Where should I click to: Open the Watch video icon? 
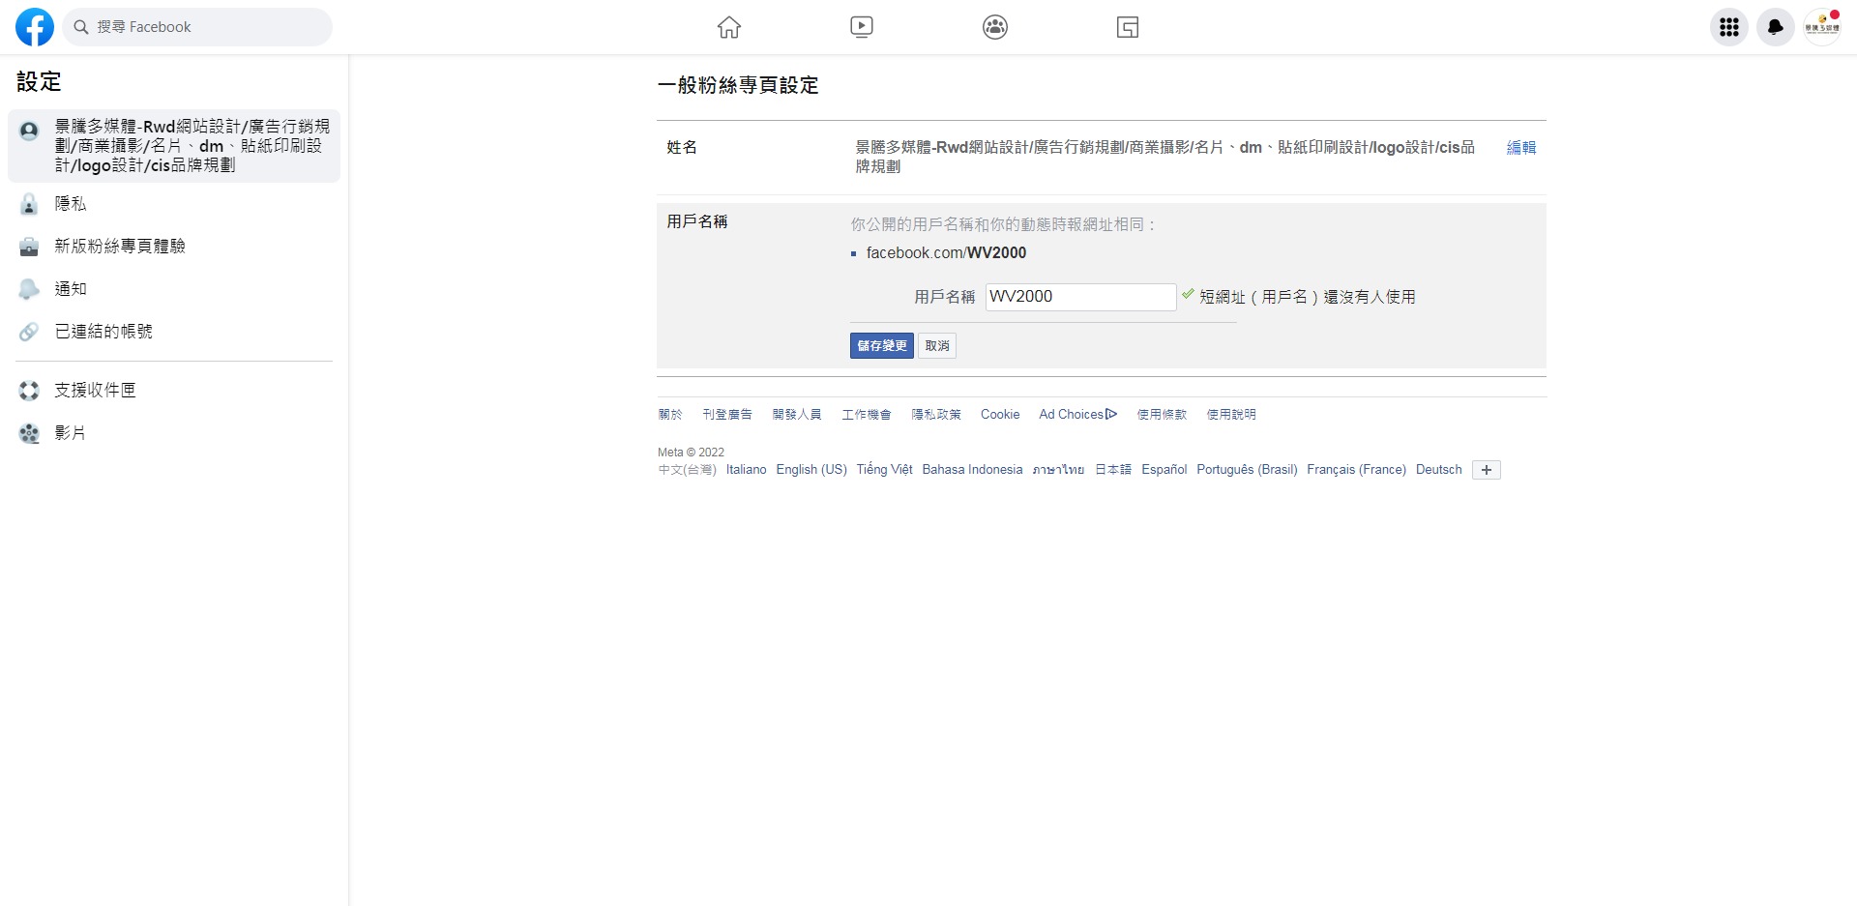tap(862, 27)
